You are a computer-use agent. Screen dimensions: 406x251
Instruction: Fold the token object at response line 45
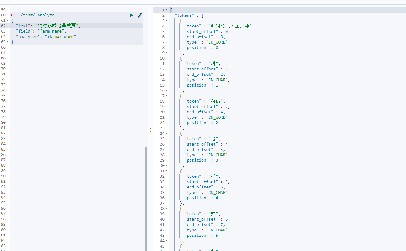167,246
